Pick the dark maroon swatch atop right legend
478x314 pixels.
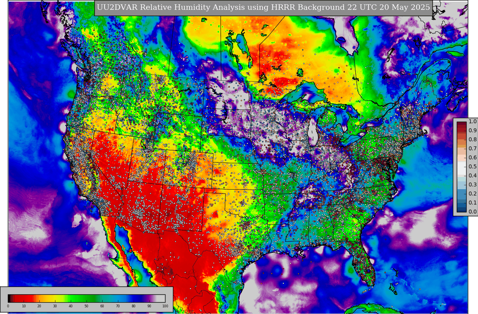[x=461, y=124]
